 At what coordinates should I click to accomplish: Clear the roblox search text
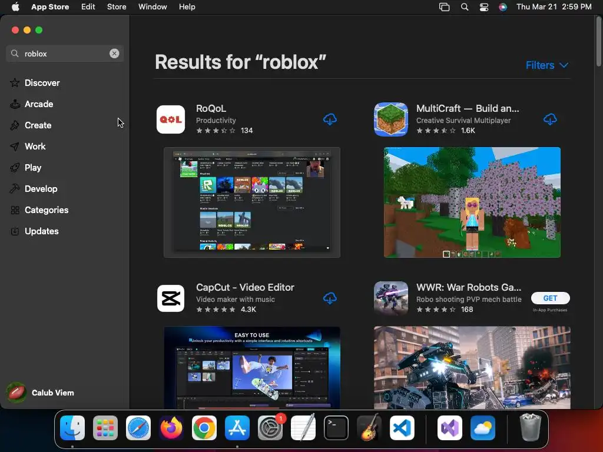click(x=114, y=54)
